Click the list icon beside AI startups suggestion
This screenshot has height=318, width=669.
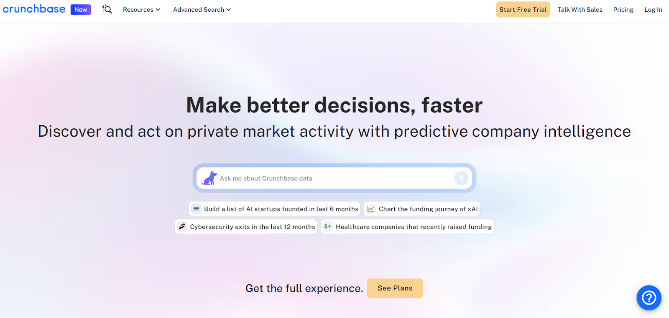[x=196, y=209]
